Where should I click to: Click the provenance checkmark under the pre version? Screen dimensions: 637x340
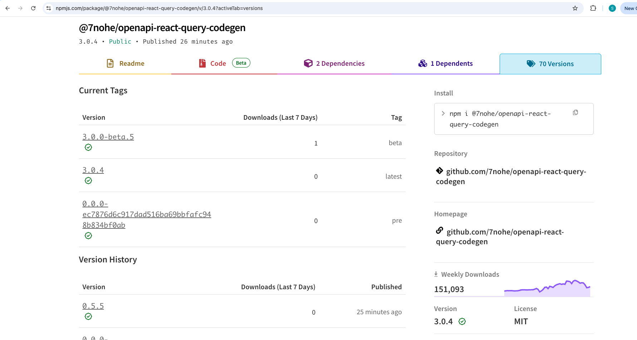[88, 236]
